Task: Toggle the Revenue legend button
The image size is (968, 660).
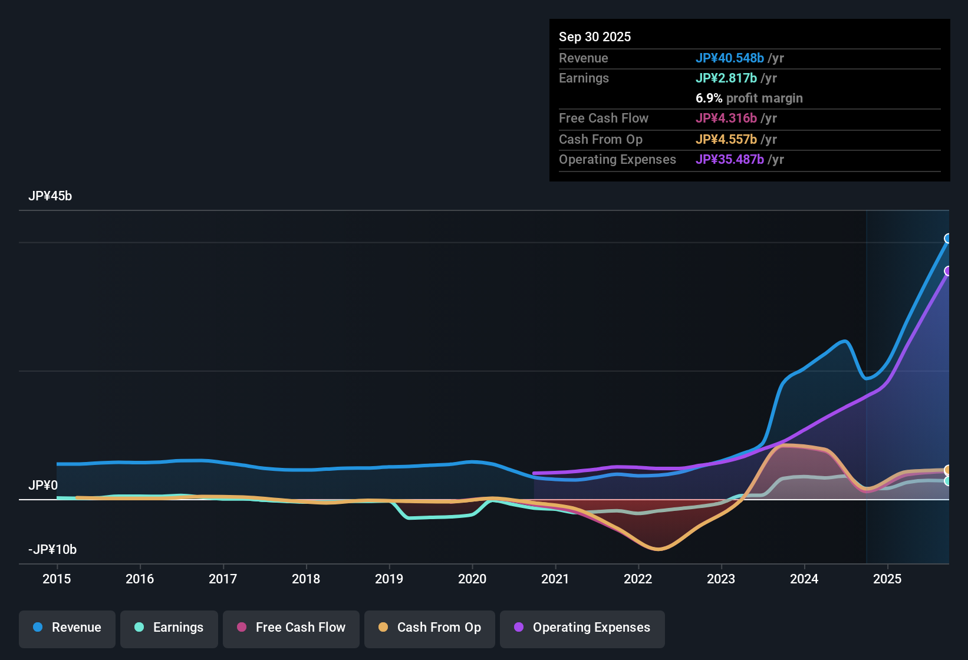Action: [x=67, y=628]
